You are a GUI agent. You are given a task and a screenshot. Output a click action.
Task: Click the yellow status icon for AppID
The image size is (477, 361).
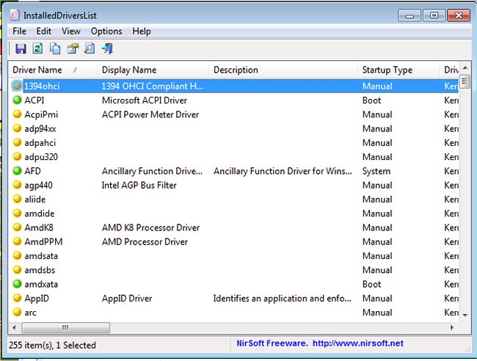[x=17, y=298]
